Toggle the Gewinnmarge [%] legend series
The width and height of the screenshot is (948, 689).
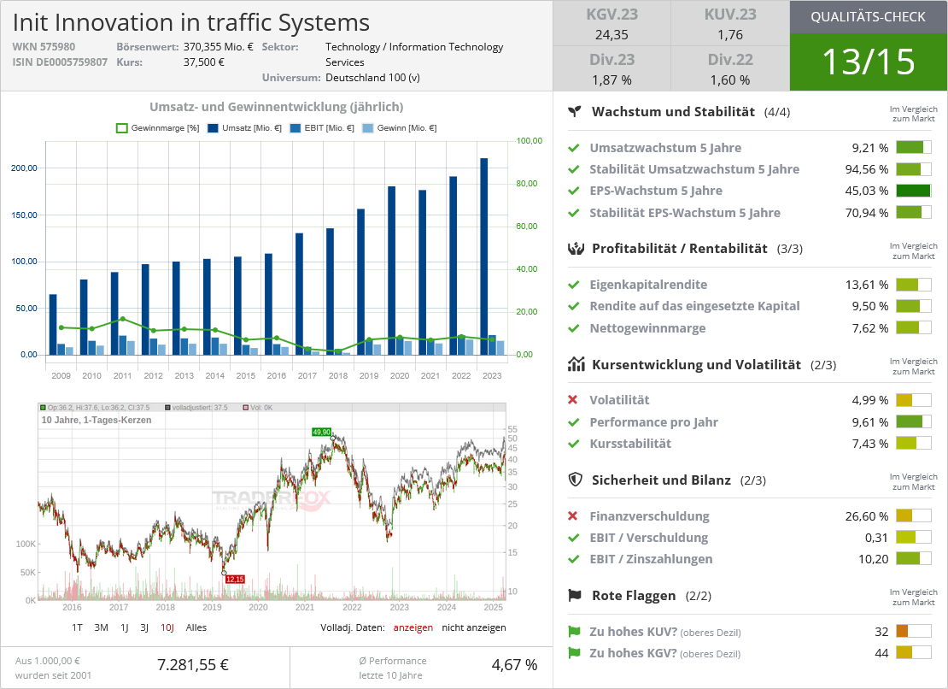click(x=158, y=128)
